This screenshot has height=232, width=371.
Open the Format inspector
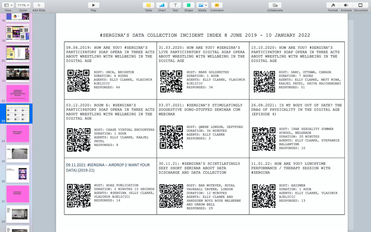(333, 5)
